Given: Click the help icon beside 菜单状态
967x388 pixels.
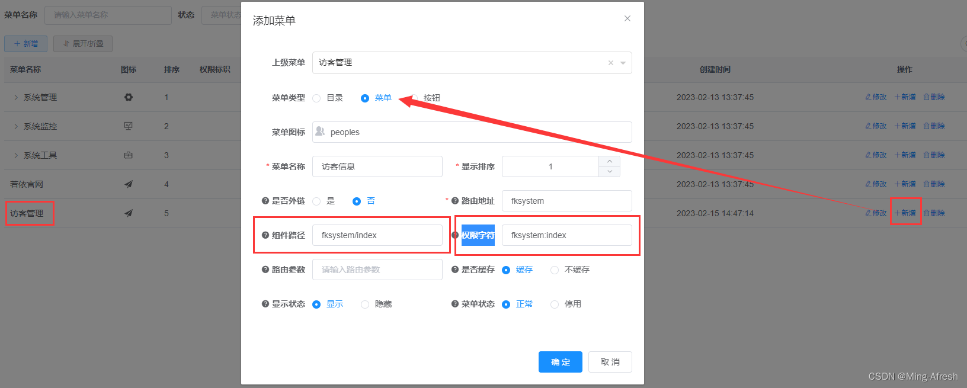Looking at the screenshot, I should click(x=455, y=304).
